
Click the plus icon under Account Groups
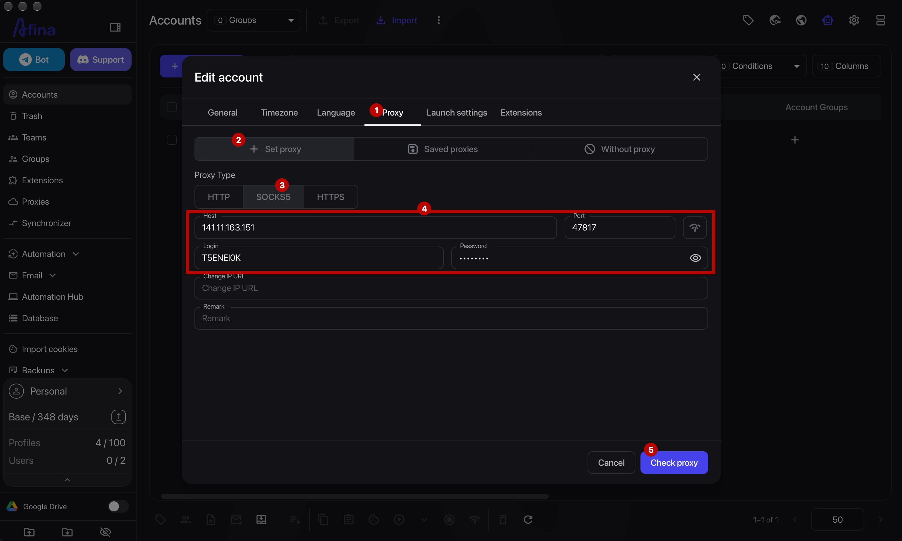[x=795, y=140]
